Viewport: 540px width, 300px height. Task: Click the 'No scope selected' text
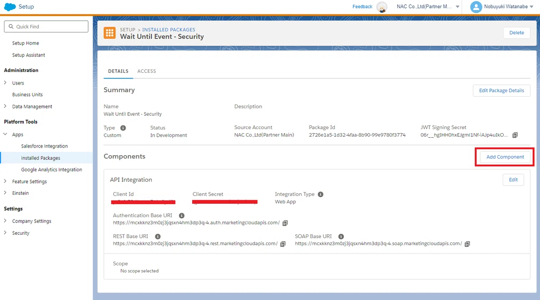click(139, 271)
